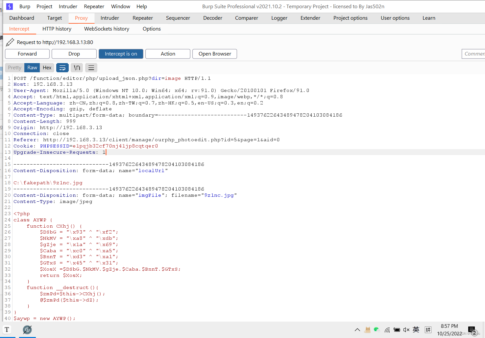485x338 pixels.
Task: Switch to the Target tab
Action: coord(55,18)
